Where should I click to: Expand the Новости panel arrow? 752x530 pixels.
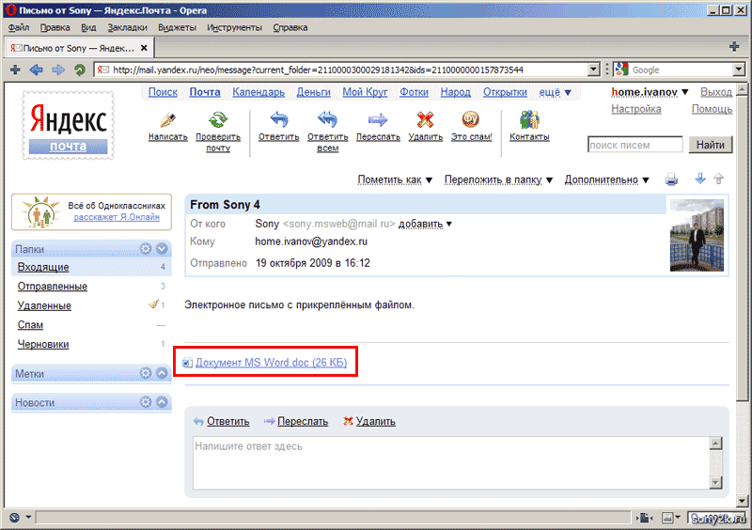(162, 402)
